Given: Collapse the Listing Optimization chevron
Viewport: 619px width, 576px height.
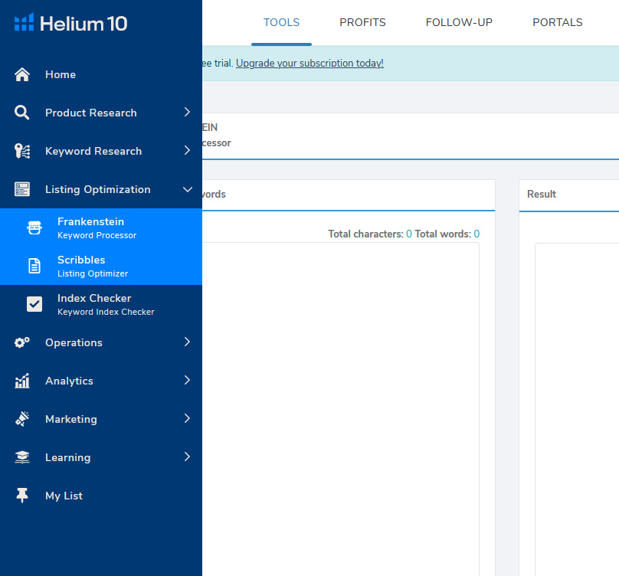Looking at the screenshot, I should pyautogui.click(x=187, y=189).
